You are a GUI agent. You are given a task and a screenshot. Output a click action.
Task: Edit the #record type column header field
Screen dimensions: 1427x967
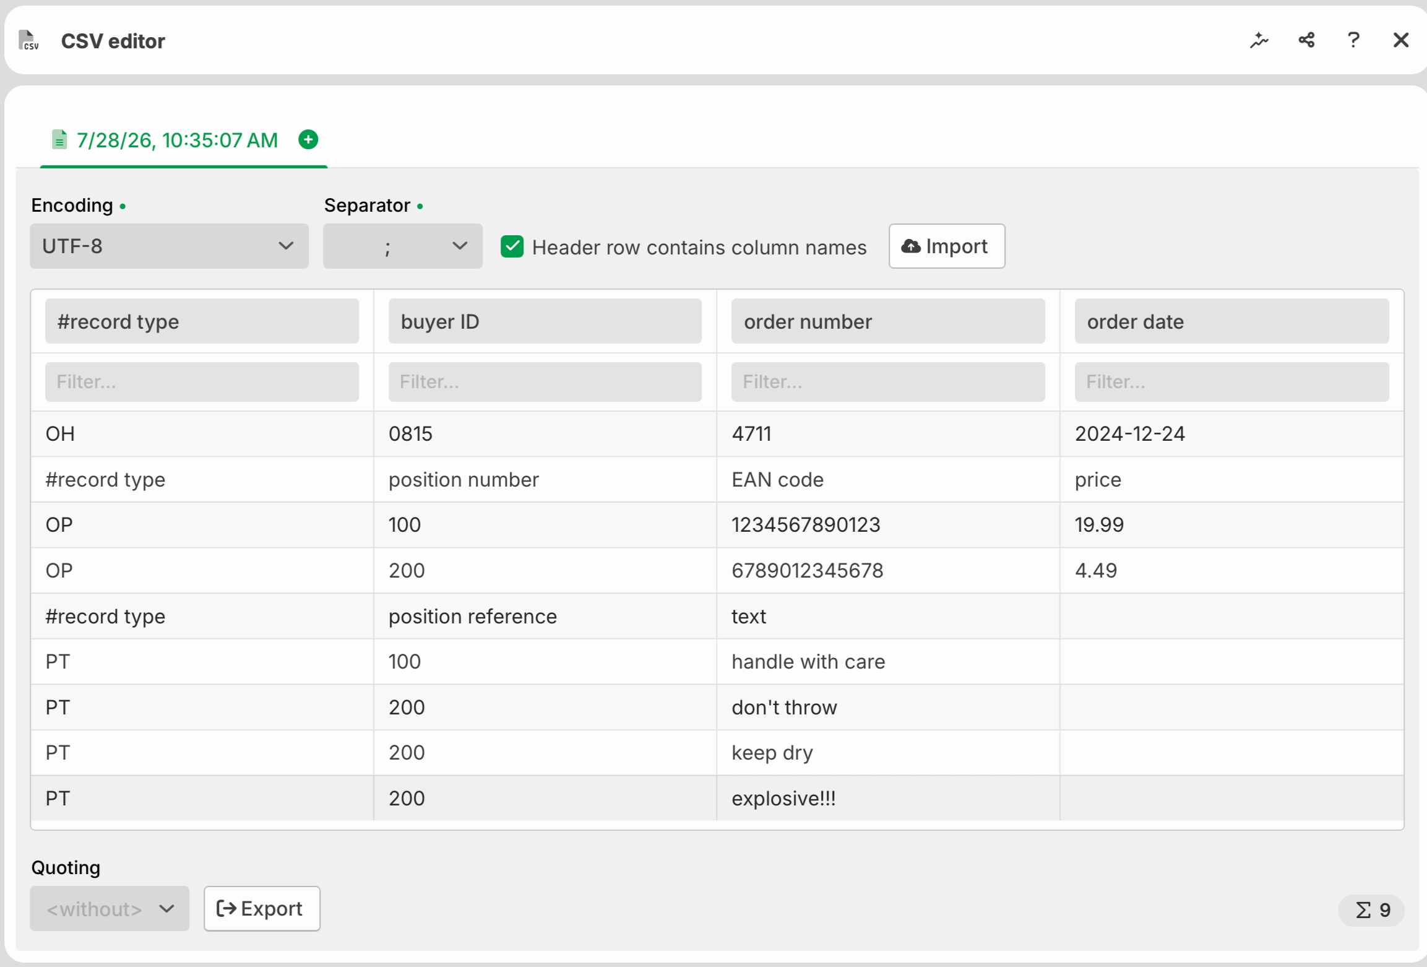[202, 321]
